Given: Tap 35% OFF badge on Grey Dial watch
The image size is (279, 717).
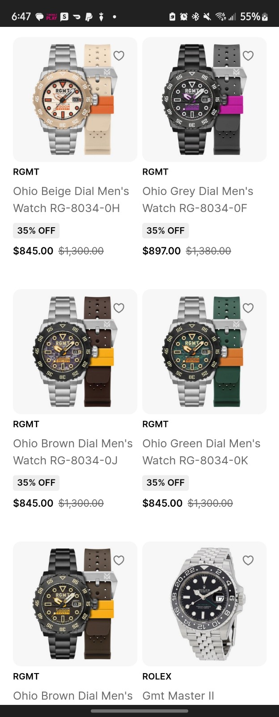Looking at the screenshot, I should coord(165,230).
